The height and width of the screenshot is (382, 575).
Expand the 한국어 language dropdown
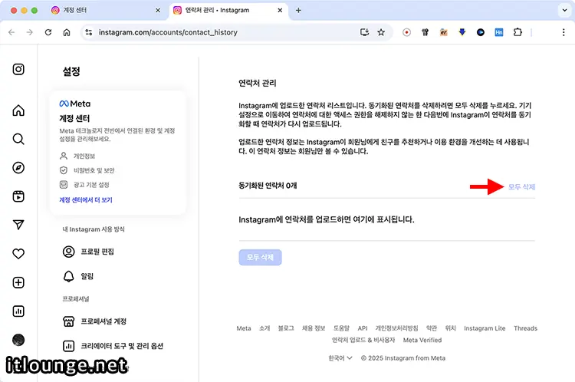tap(340, 357)
